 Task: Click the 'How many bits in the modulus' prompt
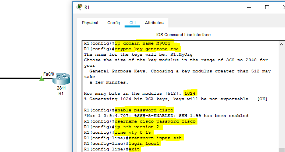[x=133, y=94]
